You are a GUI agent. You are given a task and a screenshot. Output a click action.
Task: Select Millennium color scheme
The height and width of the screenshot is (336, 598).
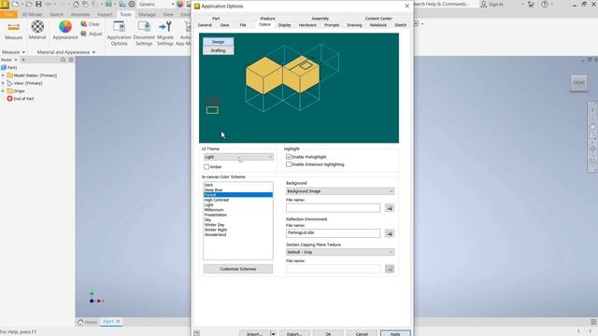pyautogui.click(x=238, y=210)
